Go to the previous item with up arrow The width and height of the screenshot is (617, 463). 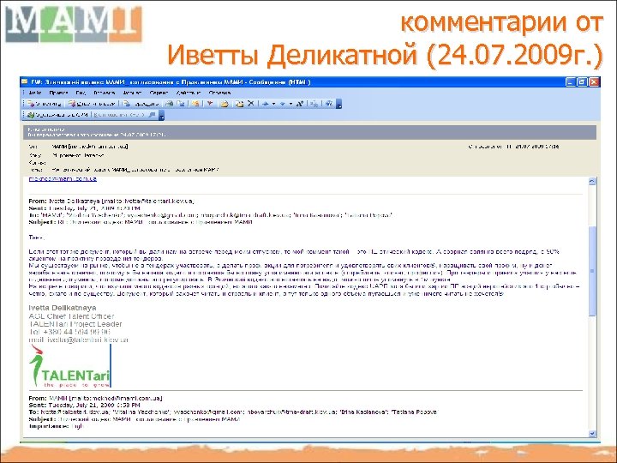click(x=266, y=104)
